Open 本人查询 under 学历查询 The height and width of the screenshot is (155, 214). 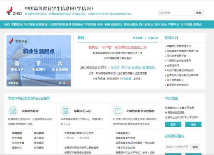pos(39,138)
